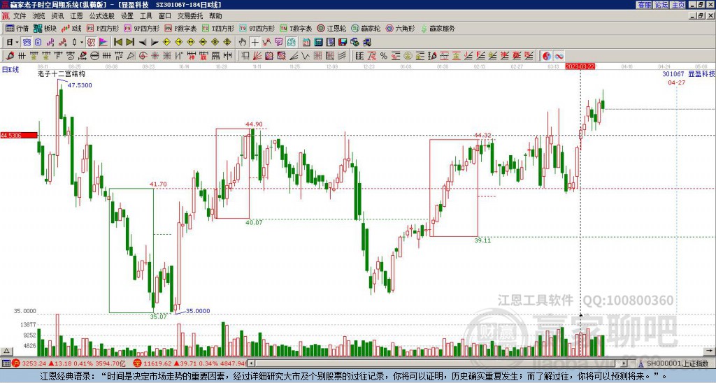This screenshot has width=716, height=383.
Task: Open the 工具 menu
Action: pos(146,16)
